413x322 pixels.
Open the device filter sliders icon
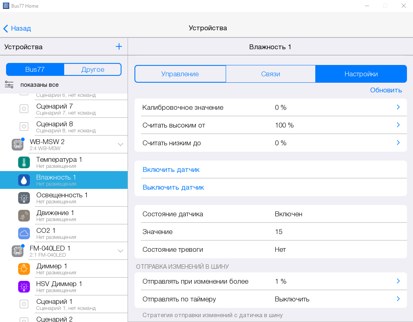[9, 85]
